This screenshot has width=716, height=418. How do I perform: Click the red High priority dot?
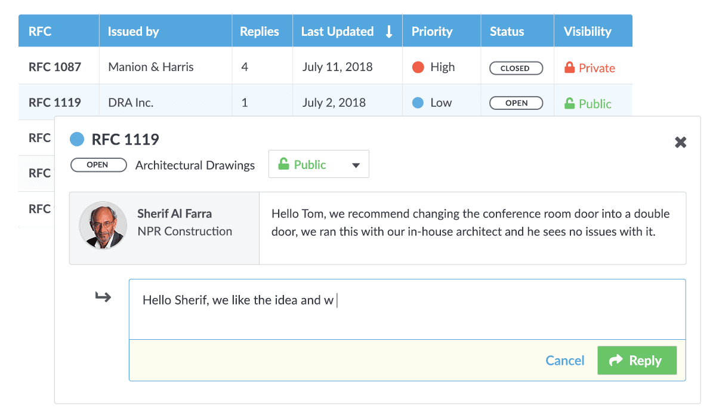point(418,67)
